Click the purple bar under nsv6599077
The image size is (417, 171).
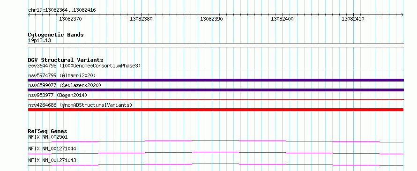(x=216, y=90)
